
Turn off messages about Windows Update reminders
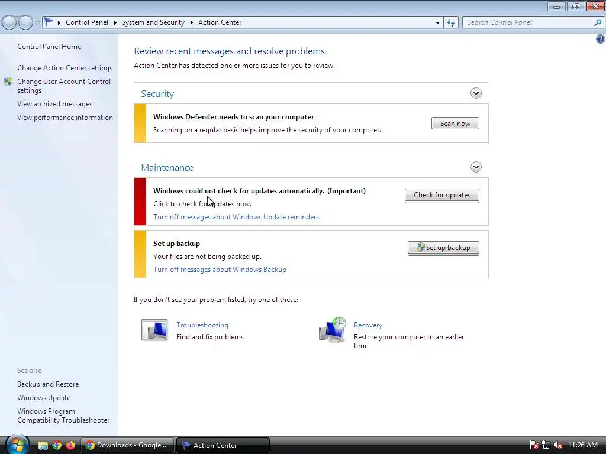click(x=236, y=217)
